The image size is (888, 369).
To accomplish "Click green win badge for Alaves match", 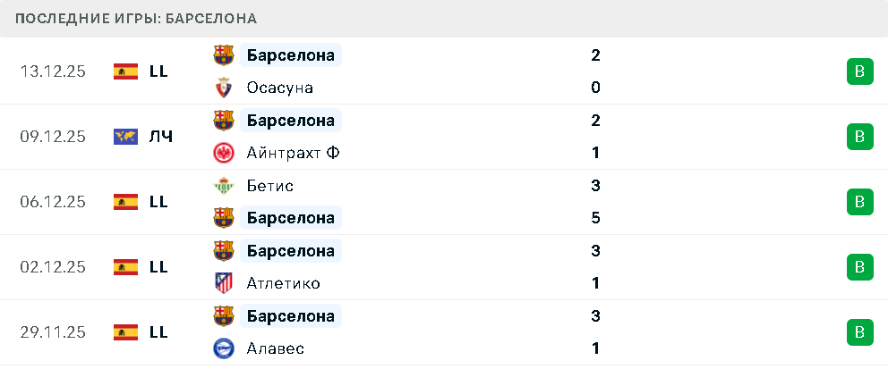I will 859,332.
